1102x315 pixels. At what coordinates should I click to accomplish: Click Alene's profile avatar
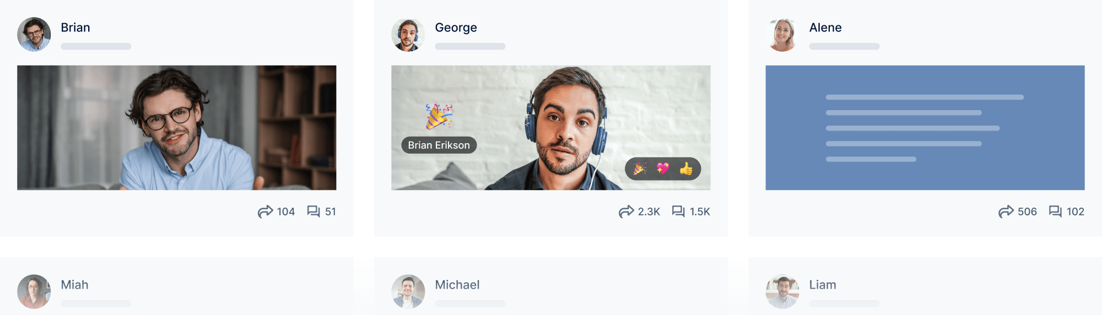pos(782,34)
